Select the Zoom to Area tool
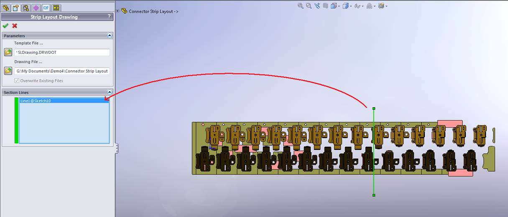 309,6
